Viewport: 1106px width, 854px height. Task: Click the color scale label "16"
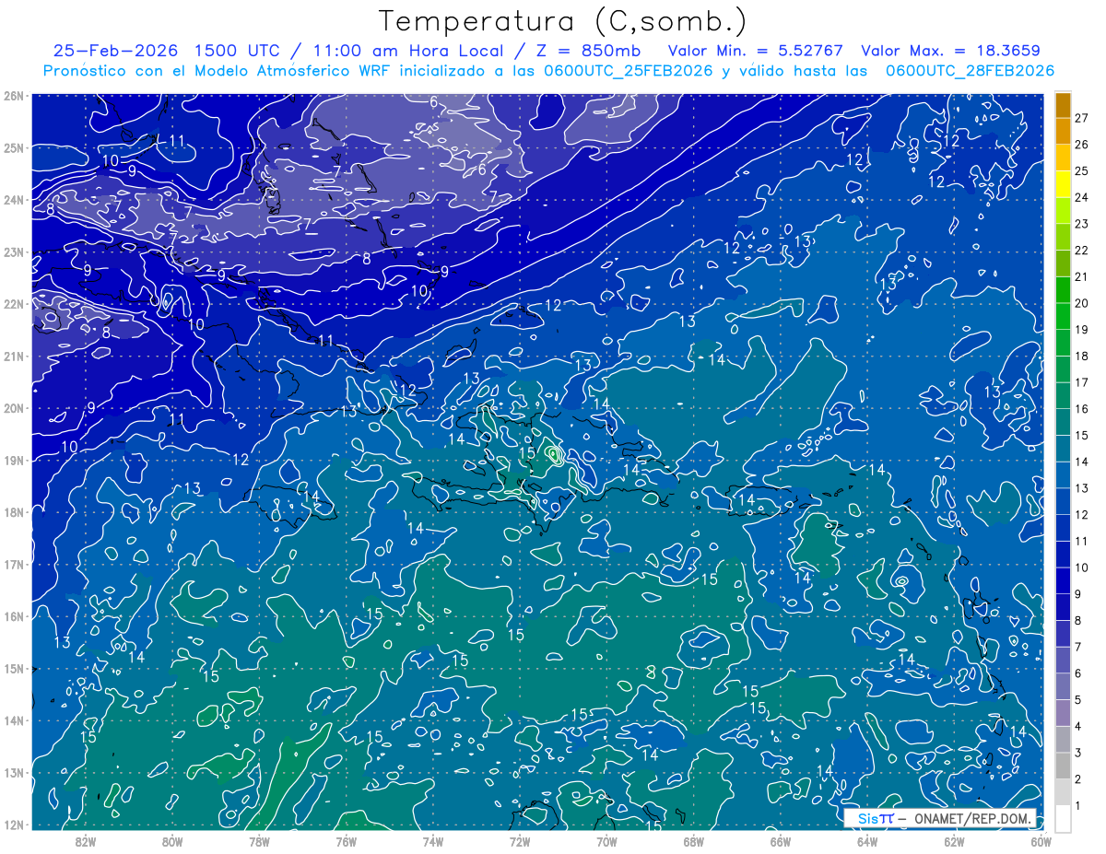coord(1081,409)
